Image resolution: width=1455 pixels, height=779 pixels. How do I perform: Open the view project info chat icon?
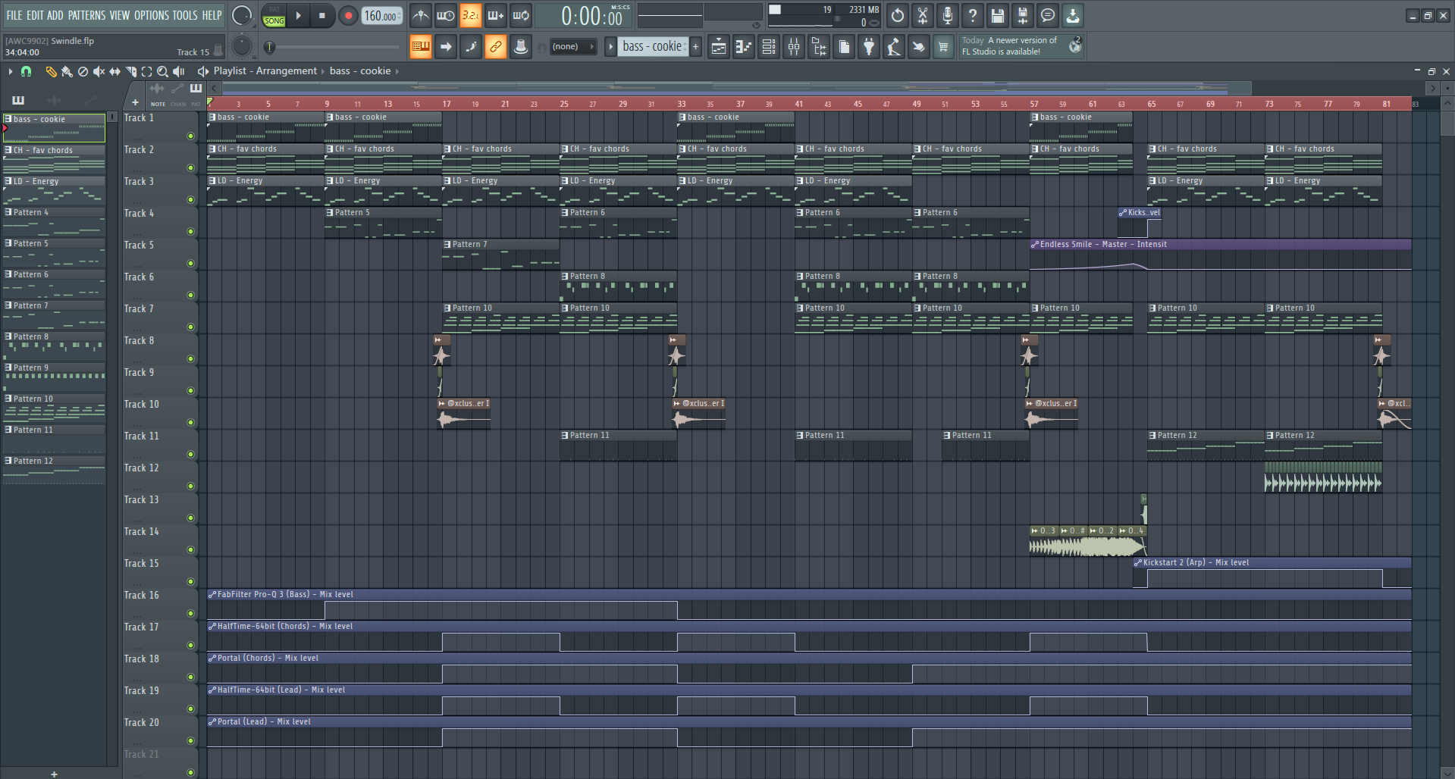[1048, 15]
